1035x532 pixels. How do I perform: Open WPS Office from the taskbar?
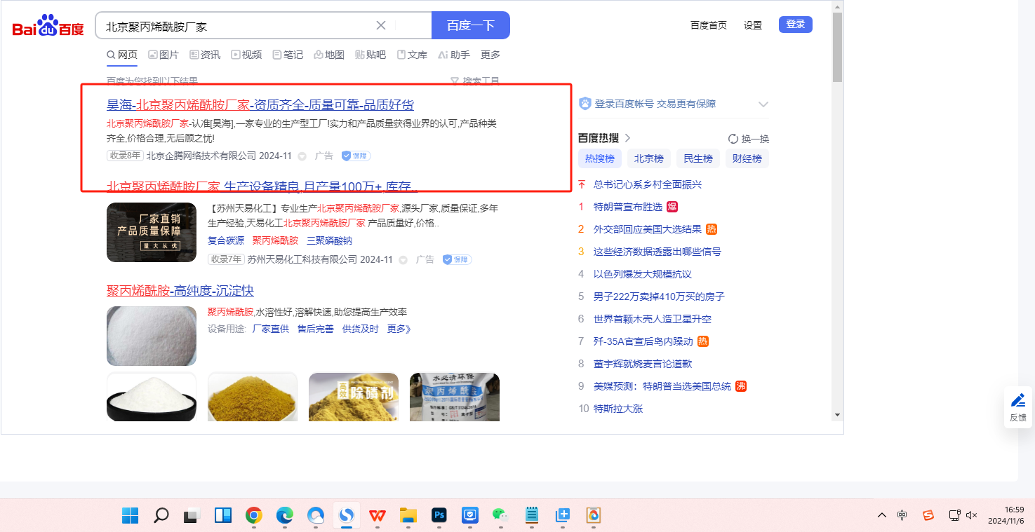pos(378,516)
